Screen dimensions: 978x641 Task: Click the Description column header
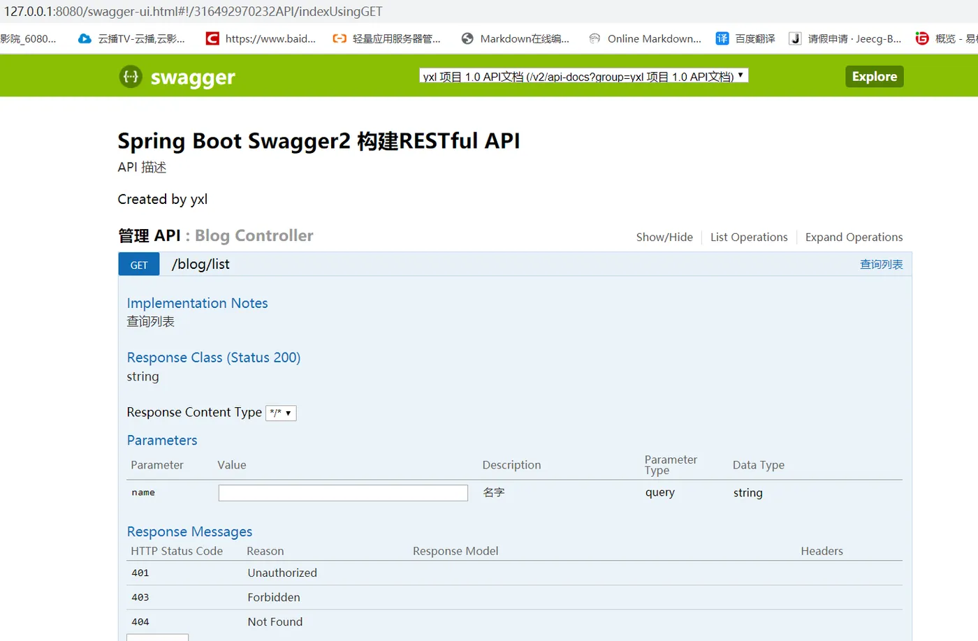click(511, 465)
